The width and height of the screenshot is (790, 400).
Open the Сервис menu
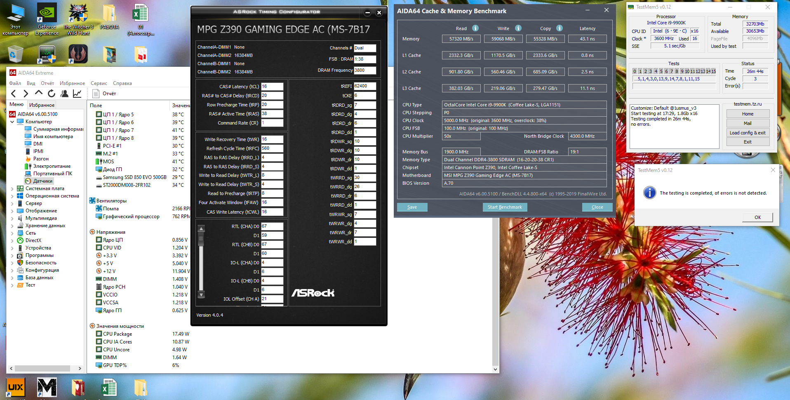pyautogui.click(x=99, y=83)
